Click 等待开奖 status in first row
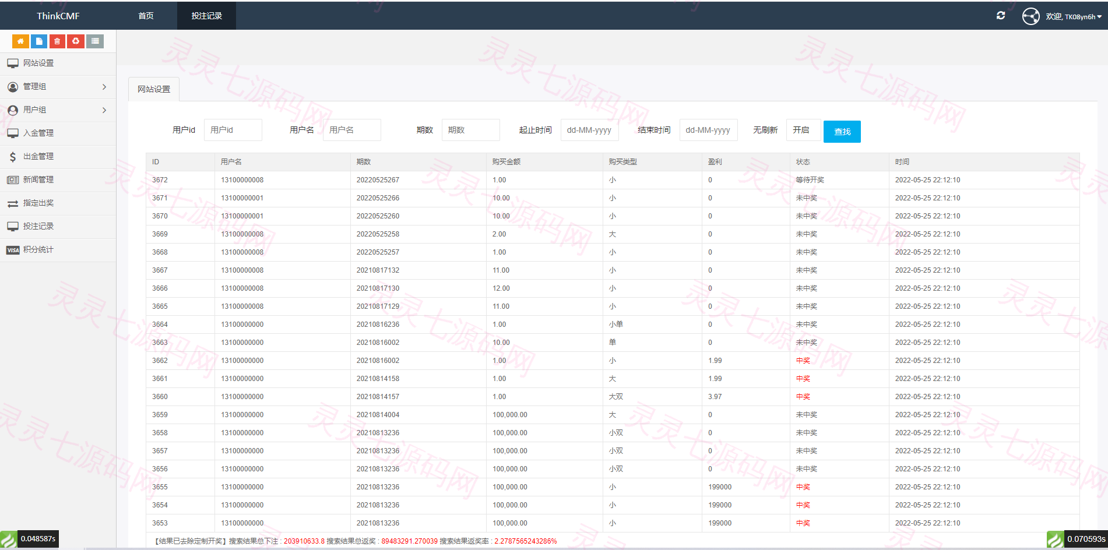 [810, 180]
